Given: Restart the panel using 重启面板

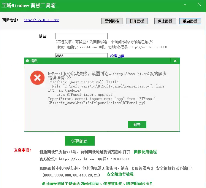Looking at the screenshot, I should point(190,21).
